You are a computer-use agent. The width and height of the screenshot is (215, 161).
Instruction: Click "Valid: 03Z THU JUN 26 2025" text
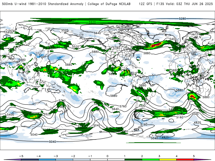click(x=189, y=4)
